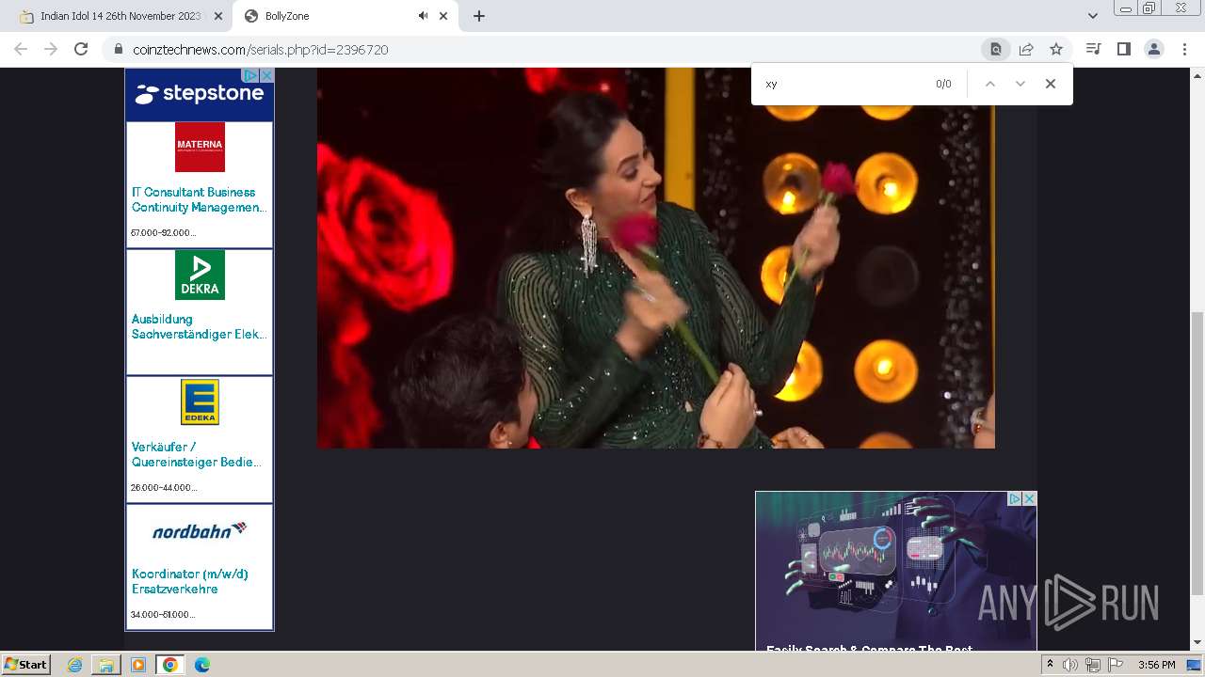Go back to previous page
Screen dimensions: 1205x677
(x=21, y=49)
